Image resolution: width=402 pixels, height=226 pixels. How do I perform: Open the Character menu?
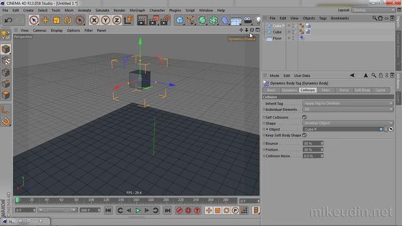click(x=157, y=10)
